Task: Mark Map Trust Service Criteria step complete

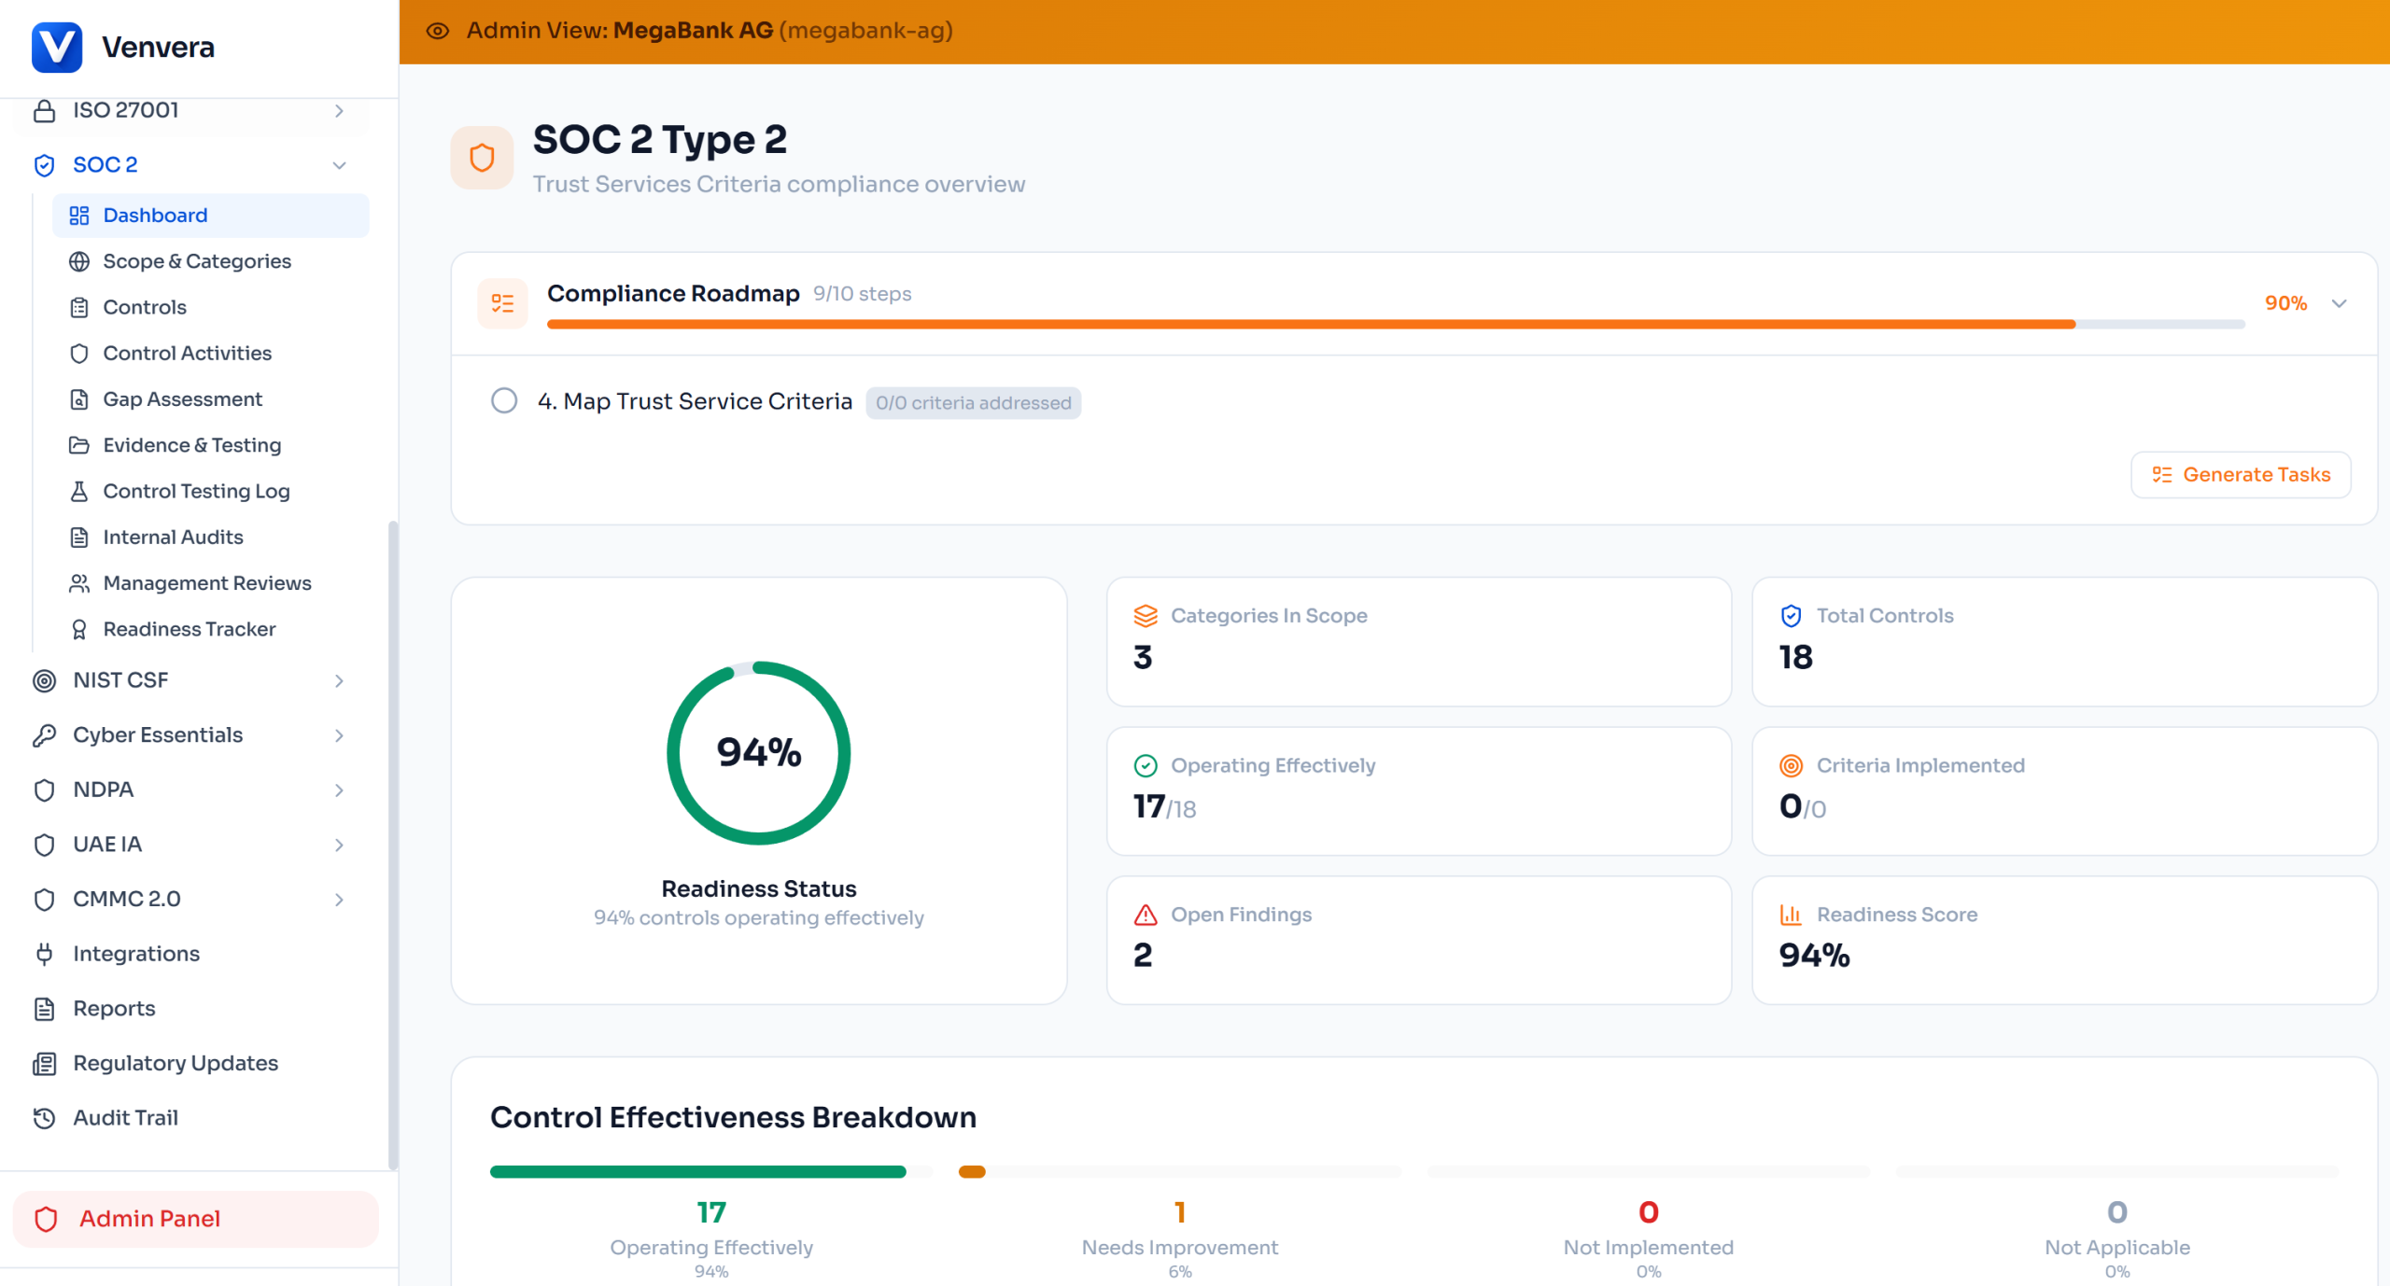Action: (x=504, y=401)
